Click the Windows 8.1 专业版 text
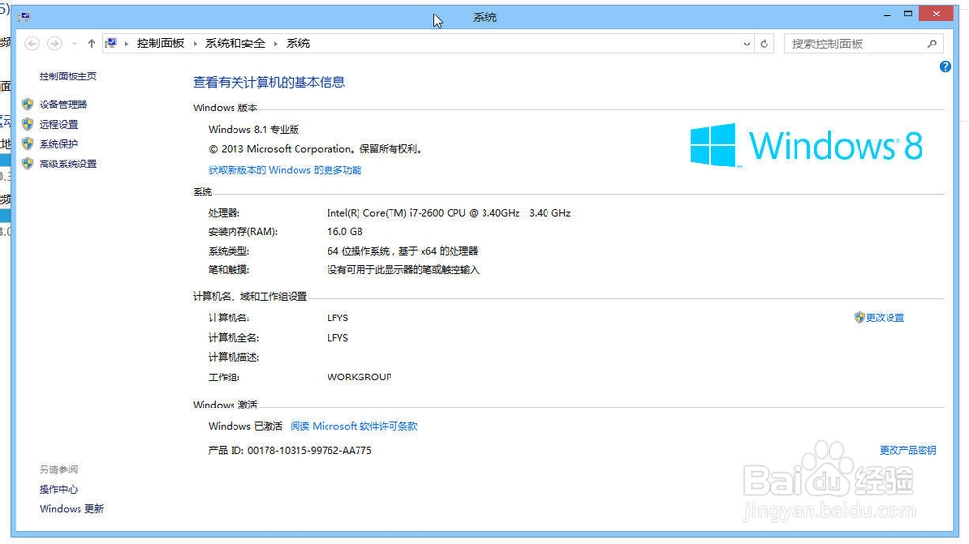This screenshot has width=969, height=544. pos(254,129)
